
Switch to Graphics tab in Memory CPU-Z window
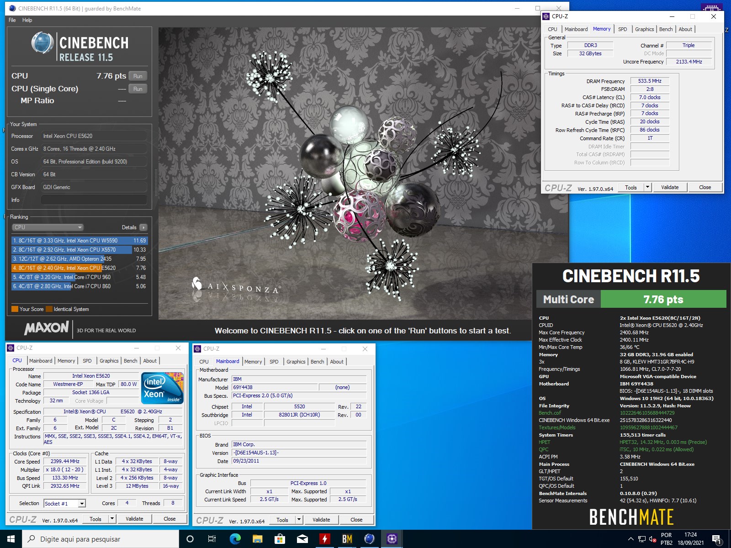(644, 29)
